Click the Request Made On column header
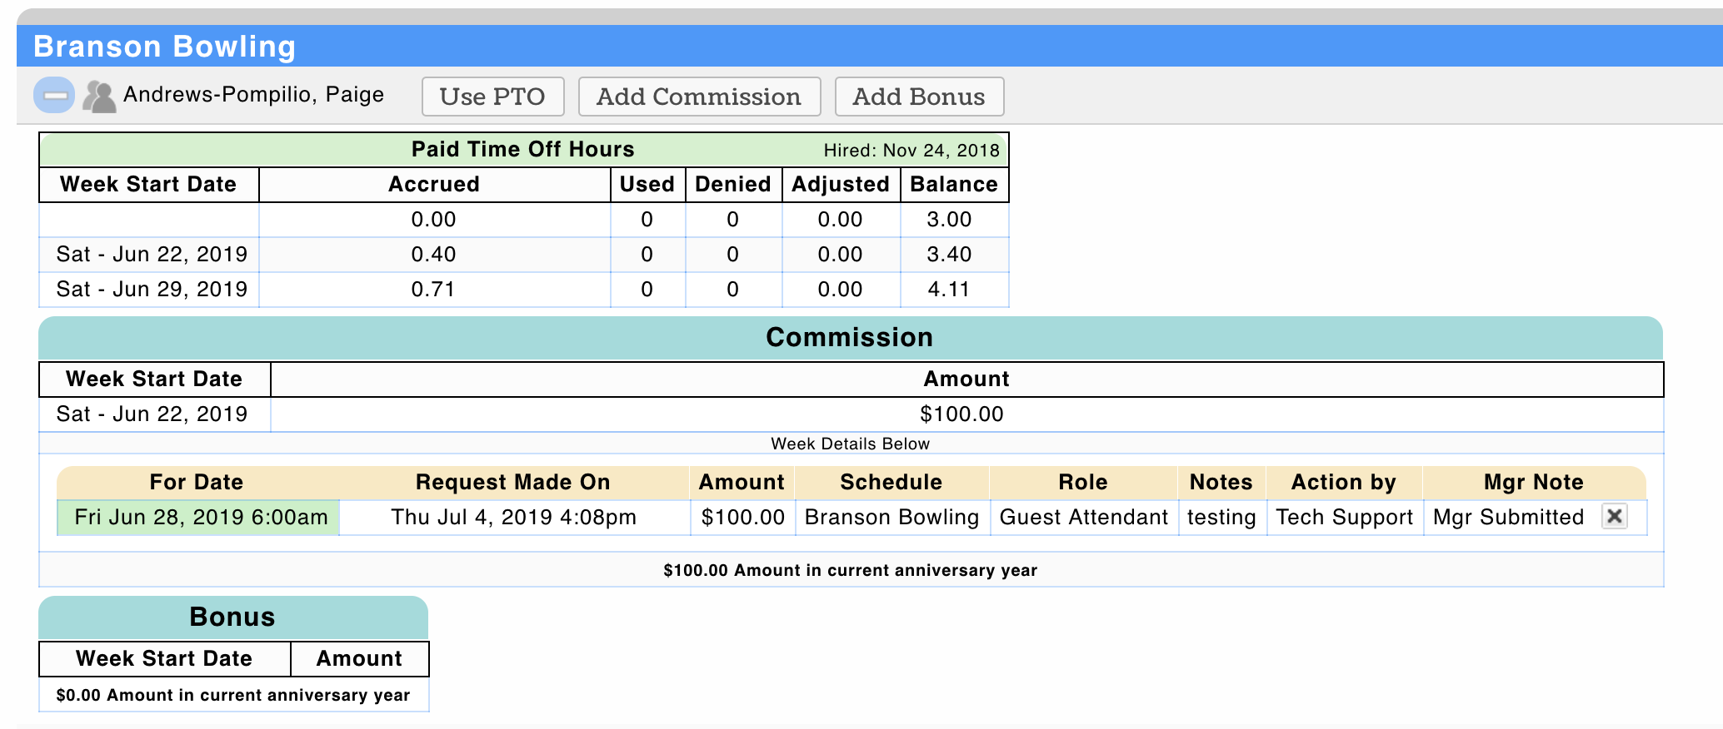The image size is (1723, 729). click(x=512, y=483)
